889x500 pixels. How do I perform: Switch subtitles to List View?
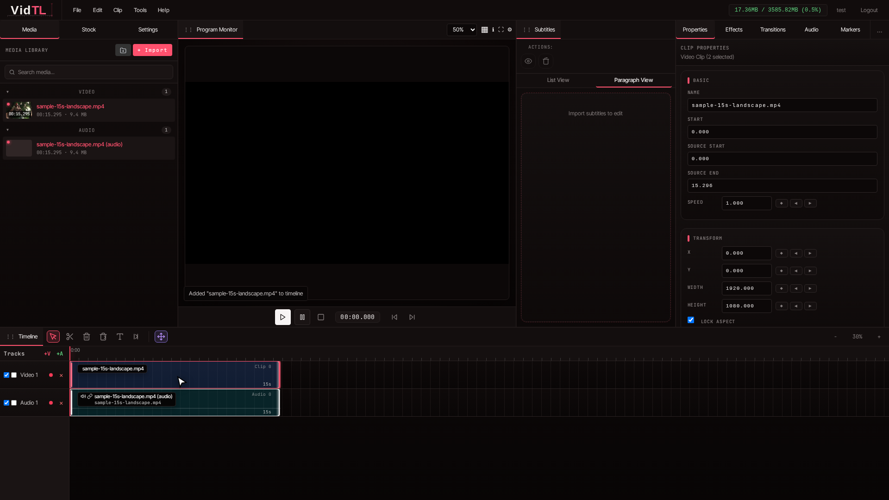[558, 80]
